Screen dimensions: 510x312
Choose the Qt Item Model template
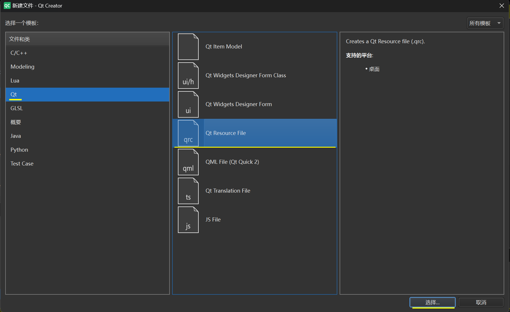point(255,47)
